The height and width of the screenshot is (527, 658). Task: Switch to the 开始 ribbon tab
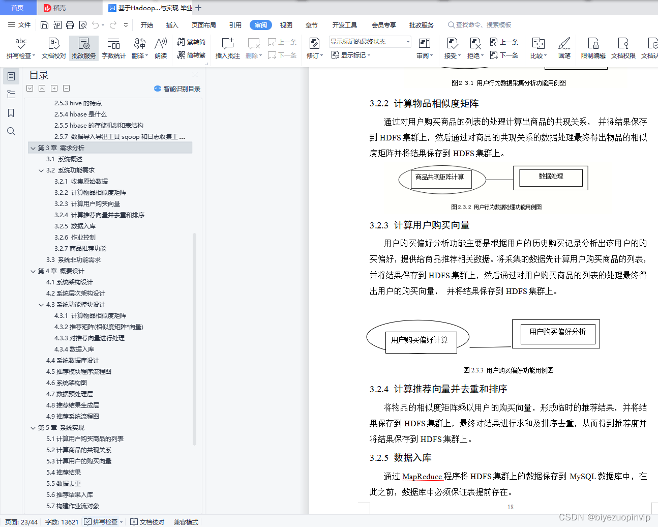pos(147,25)
